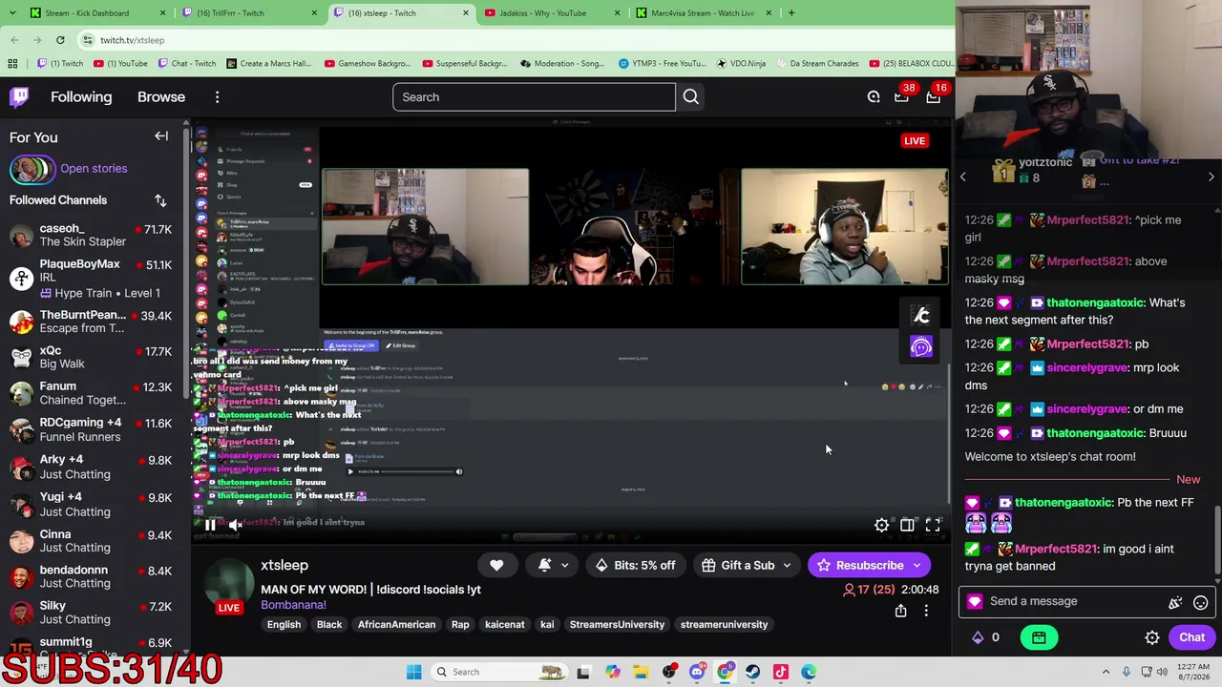
Task: Switch to Jadakiss - Why YouTube tab
Action: pos(552,13)
